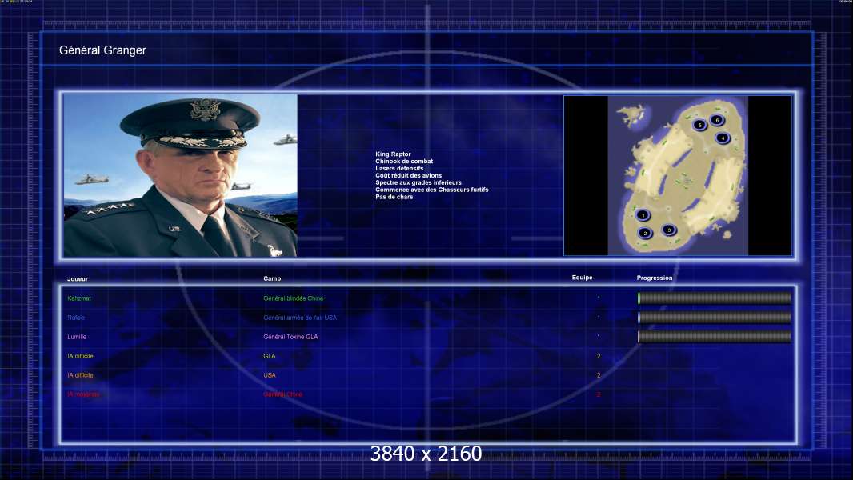Click Kahzmat's team number 1

click(x=599, y=298)
